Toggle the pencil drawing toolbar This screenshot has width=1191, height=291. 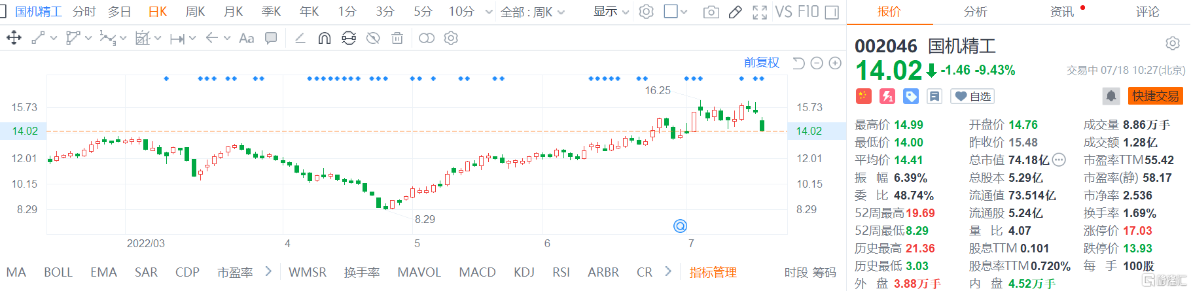[x=735, y=12]
